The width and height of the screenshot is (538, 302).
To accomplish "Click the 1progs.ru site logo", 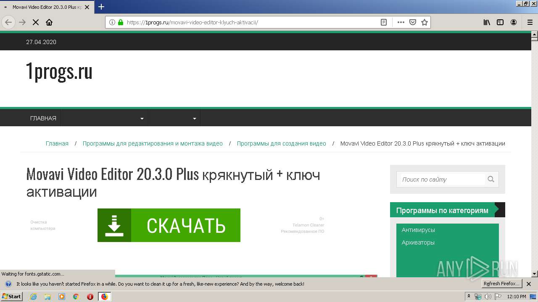I will 59,71.
